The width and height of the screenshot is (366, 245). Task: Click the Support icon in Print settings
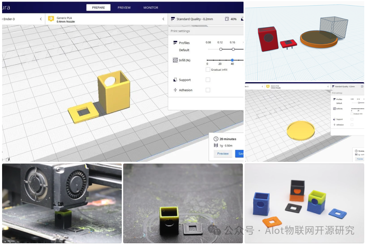(175, 80)
